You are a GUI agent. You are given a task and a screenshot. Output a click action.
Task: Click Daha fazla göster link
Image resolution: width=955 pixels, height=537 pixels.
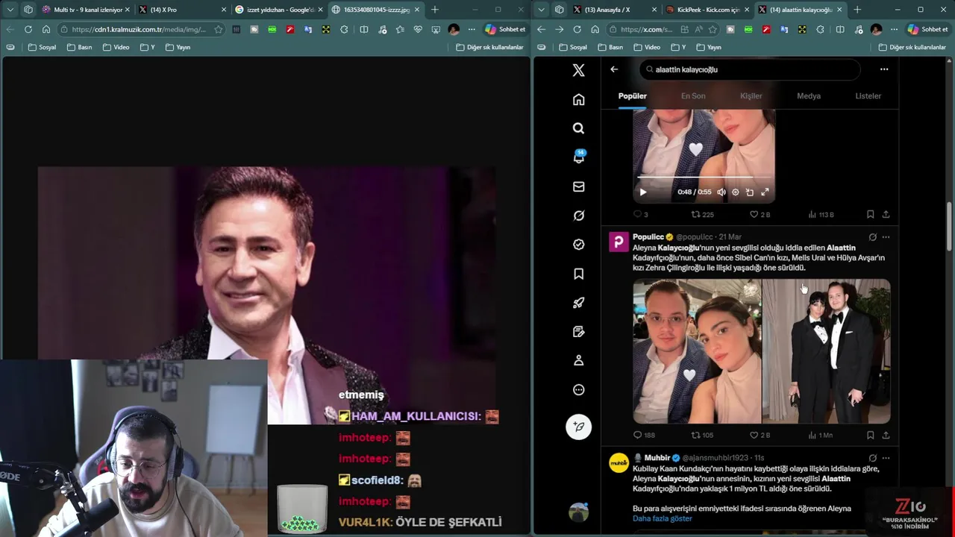coord(663,518)
